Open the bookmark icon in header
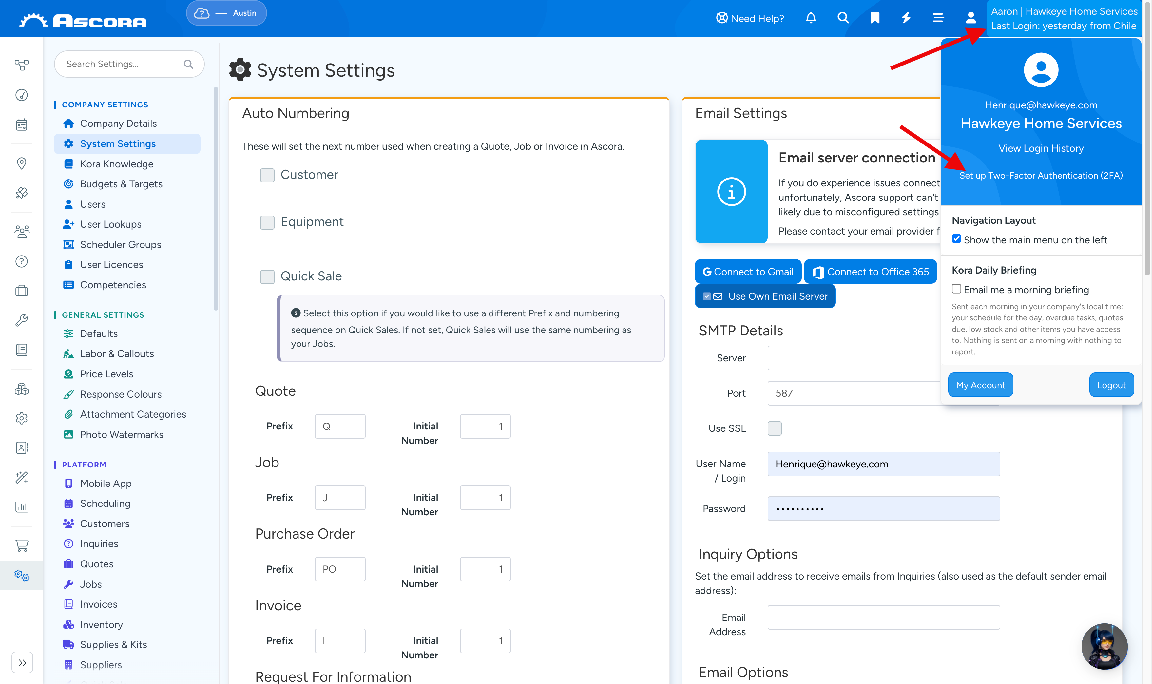The width and height of the screenshot is (1152, 684). click(x=874, y=18)
